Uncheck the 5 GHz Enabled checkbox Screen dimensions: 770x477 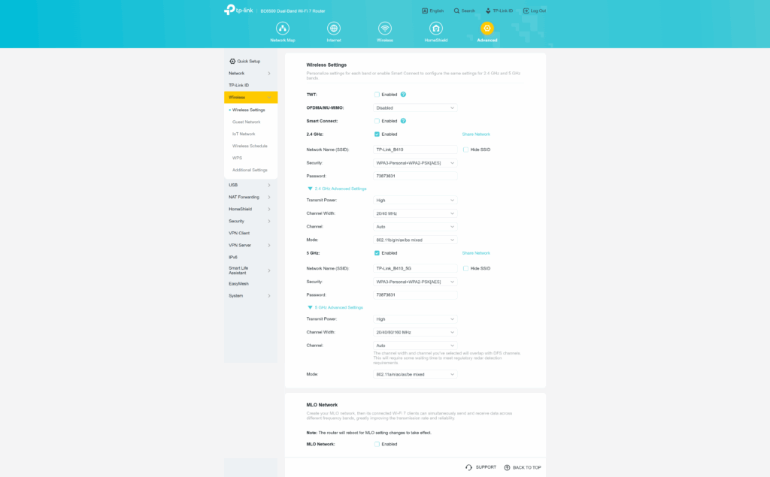pos(377,253)
